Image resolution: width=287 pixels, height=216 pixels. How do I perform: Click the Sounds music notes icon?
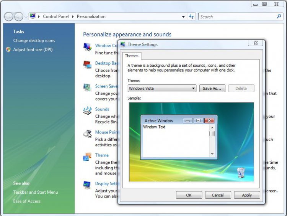point(88,110)
